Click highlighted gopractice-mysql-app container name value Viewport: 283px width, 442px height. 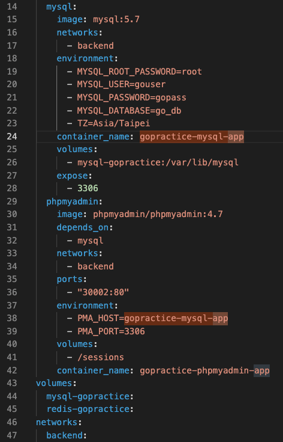[x=192, y=137]
